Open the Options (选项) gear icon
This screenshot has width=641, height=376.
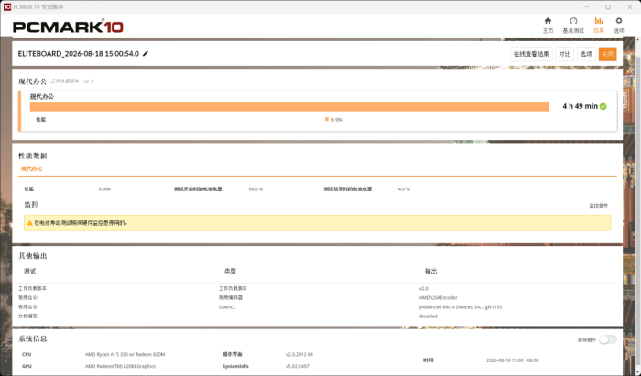pyautogui.click(x=619, y=21)
